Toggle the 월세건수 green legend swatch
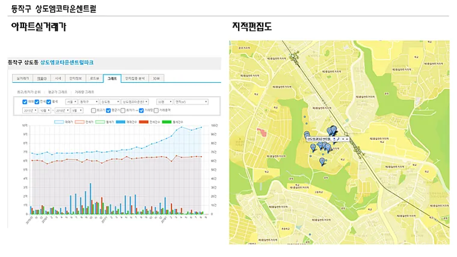Viewport: 457px width, 257px height. [x=167, y=122]
